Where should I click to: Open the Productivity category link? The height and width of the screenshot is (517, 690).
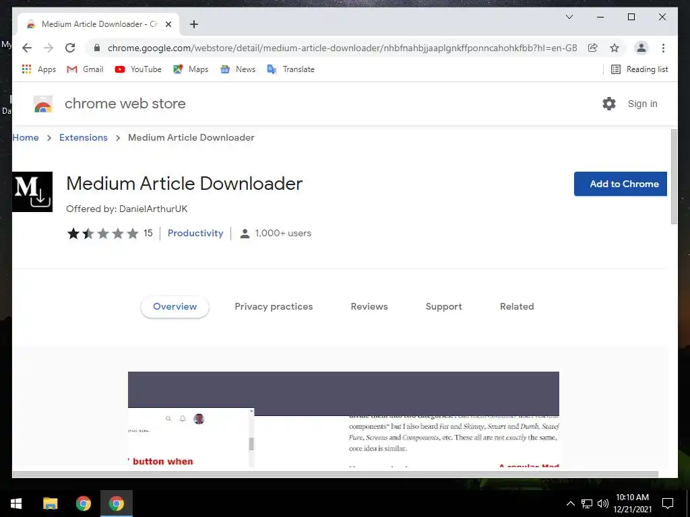coord(195,233)
